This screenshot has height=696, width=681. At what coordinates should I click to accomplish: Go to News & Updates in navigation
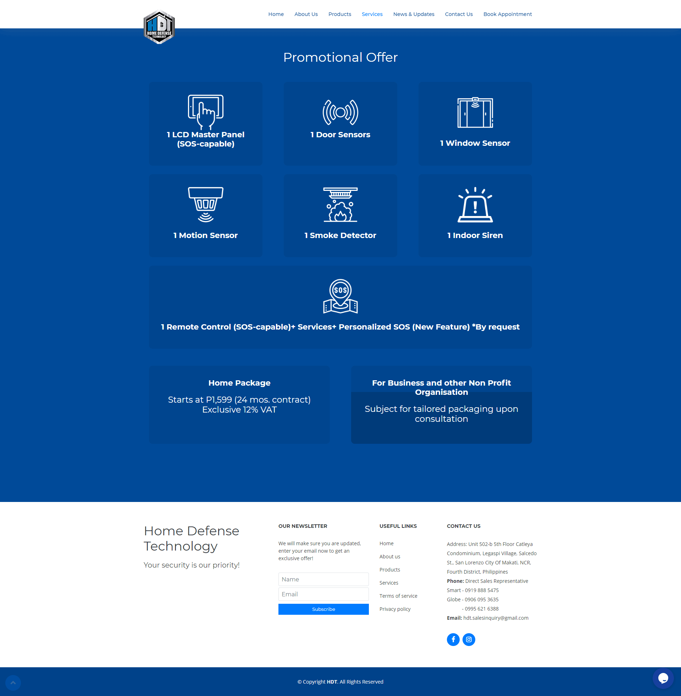pos(414,14)
